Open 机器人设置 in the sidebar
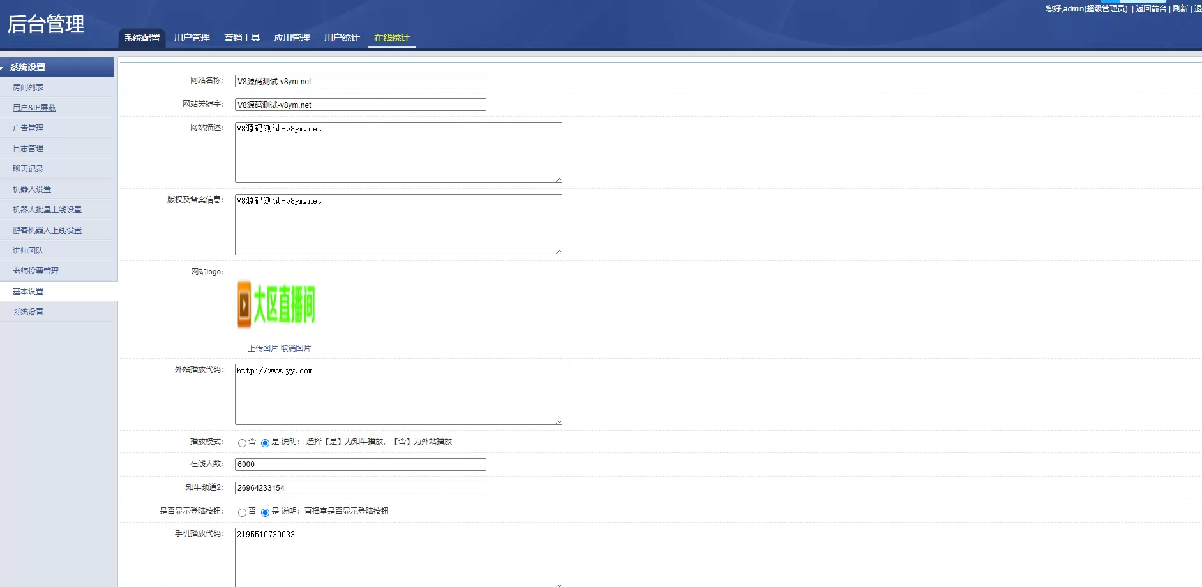The height and width of the screenshot is (587, 1202). click(32, 189)
